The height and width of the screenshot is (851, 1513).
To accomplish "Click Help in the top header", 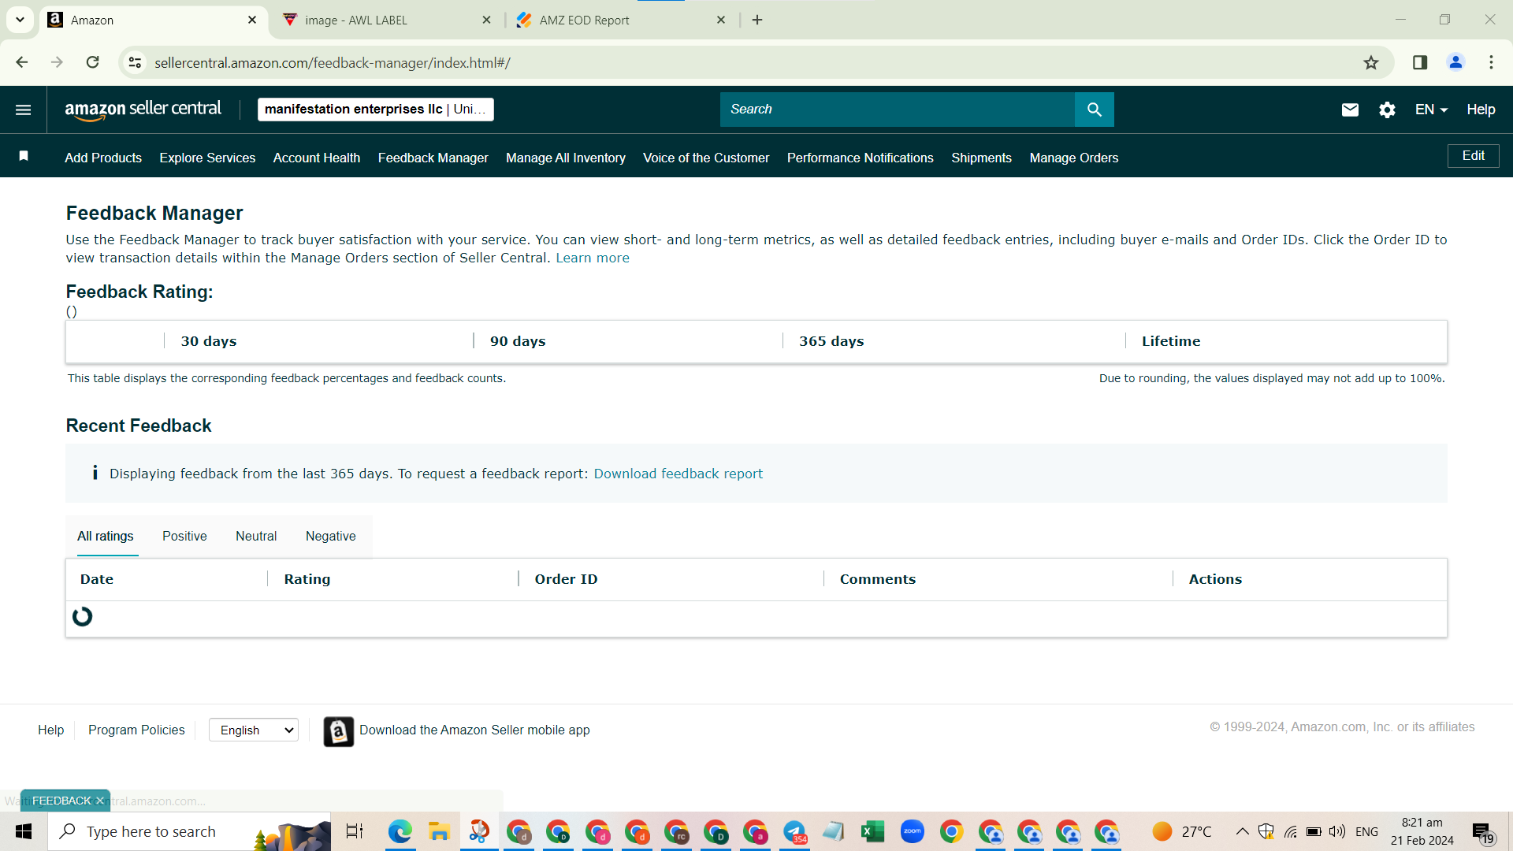I will point(1481,110).
